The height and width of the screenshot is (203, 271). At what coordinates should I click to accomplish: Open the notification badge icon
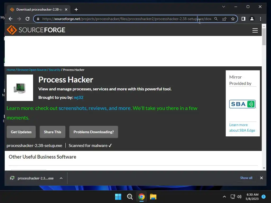click(x=264, y=197)
